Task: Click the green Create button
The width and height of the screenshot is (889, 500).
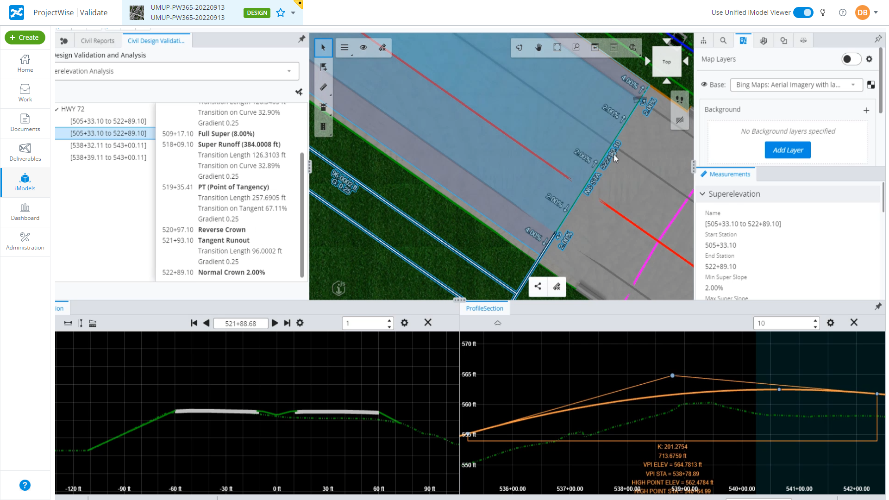Action: click(x=25, y=37)
